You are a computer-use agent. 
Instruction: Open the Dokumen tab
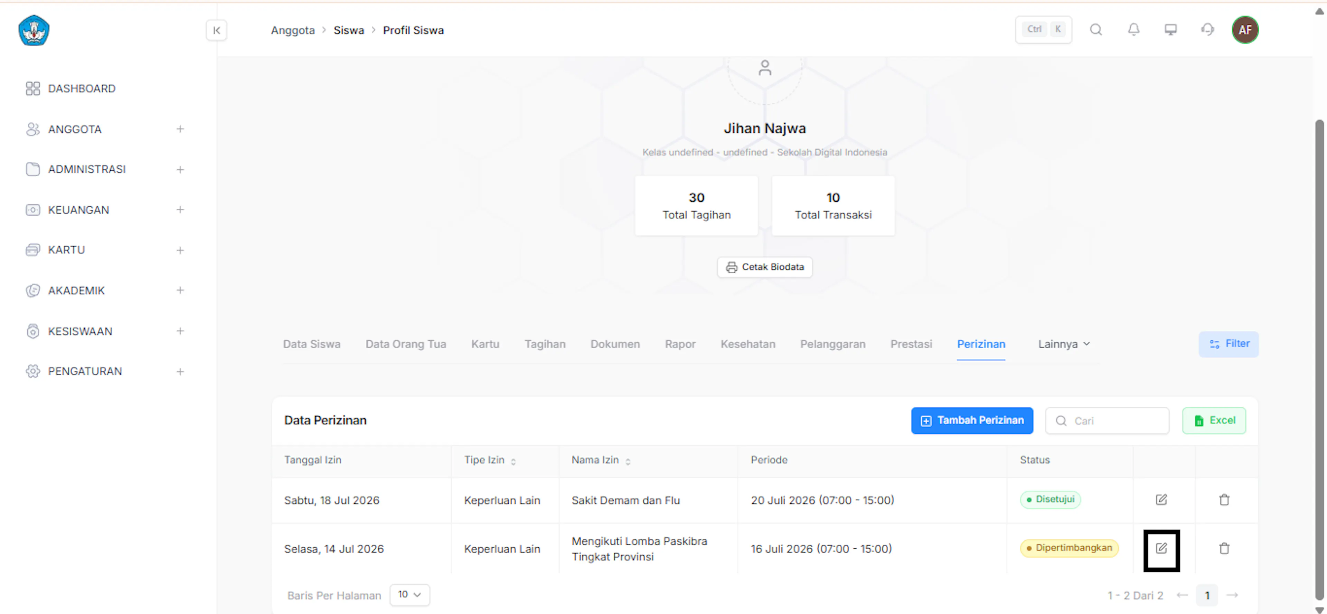click(615, 344)
